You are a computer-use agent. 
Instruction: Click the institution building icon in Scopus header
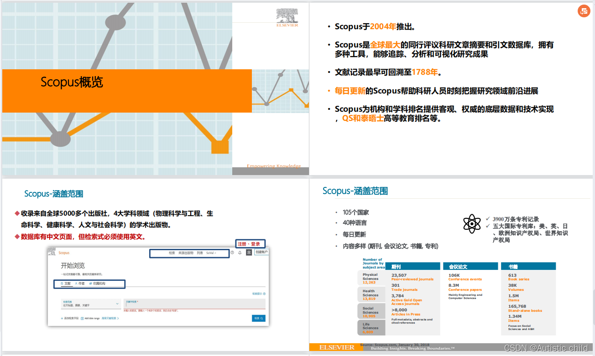click(249, 253)
